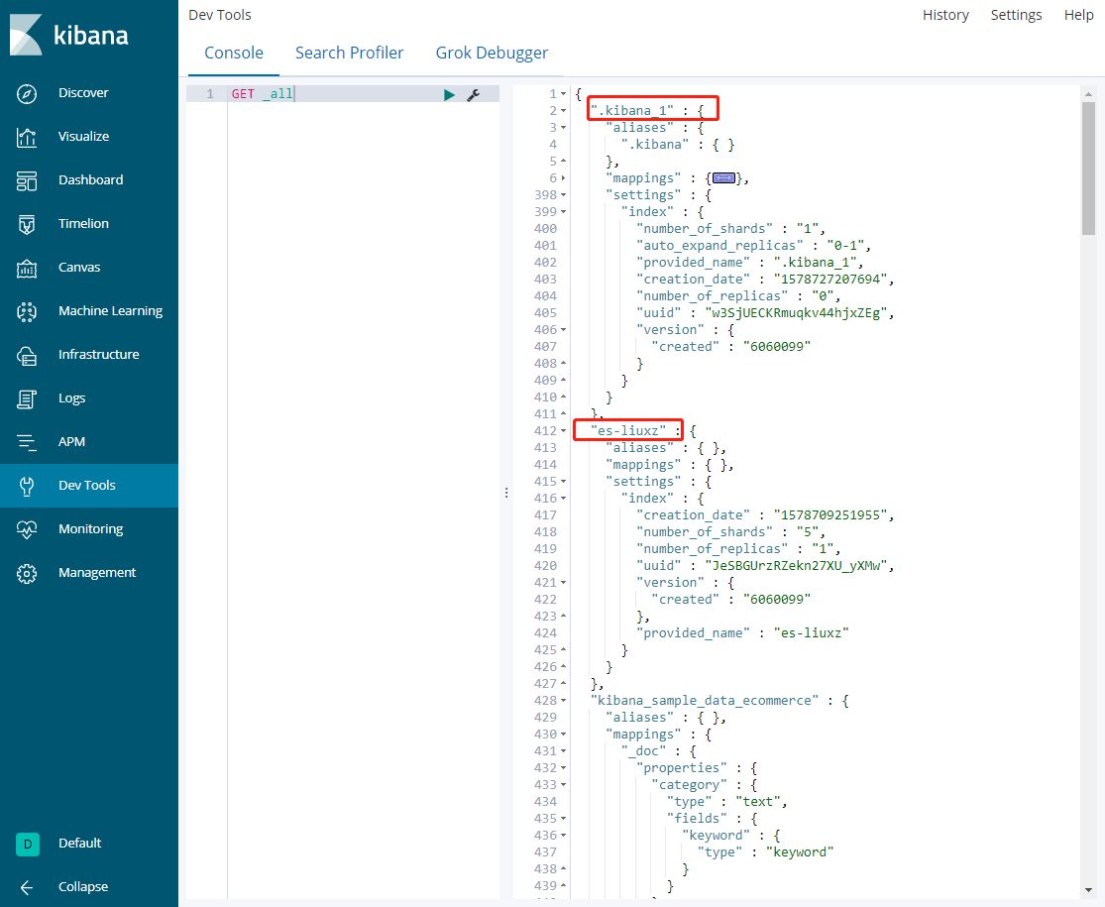1105x907 pixels.
Task: Collapse kibana_sample_data_ecommerce fold at line 428
Action: (563, 701)
